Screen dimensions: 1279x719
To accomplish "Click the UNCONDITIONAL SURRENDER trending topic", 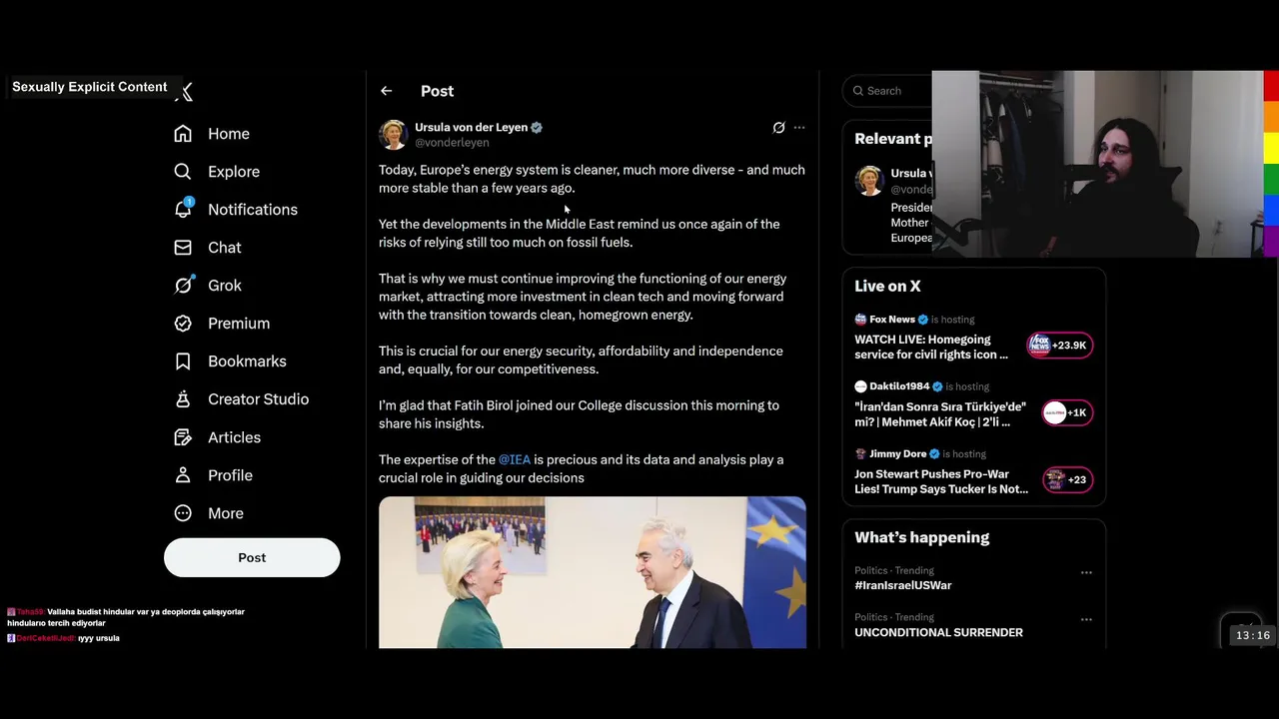I will pyautogui.click(x=938, y=632).
